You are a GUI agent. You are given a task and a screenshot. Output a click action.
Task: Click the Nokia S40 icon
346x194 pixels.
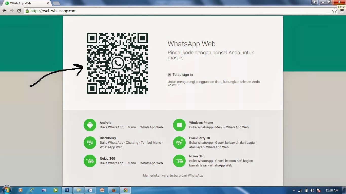(x=179, y=161)
